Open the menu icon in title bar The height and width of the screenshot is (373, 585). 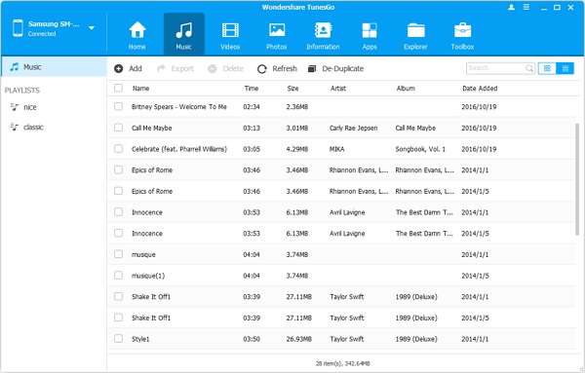(526, 7)
